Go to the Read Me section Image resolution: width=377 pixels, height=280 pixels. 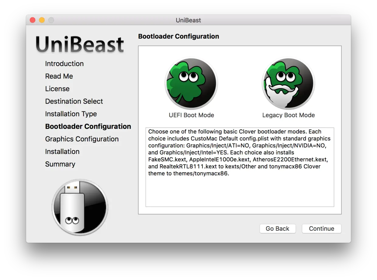click(59, 76)
